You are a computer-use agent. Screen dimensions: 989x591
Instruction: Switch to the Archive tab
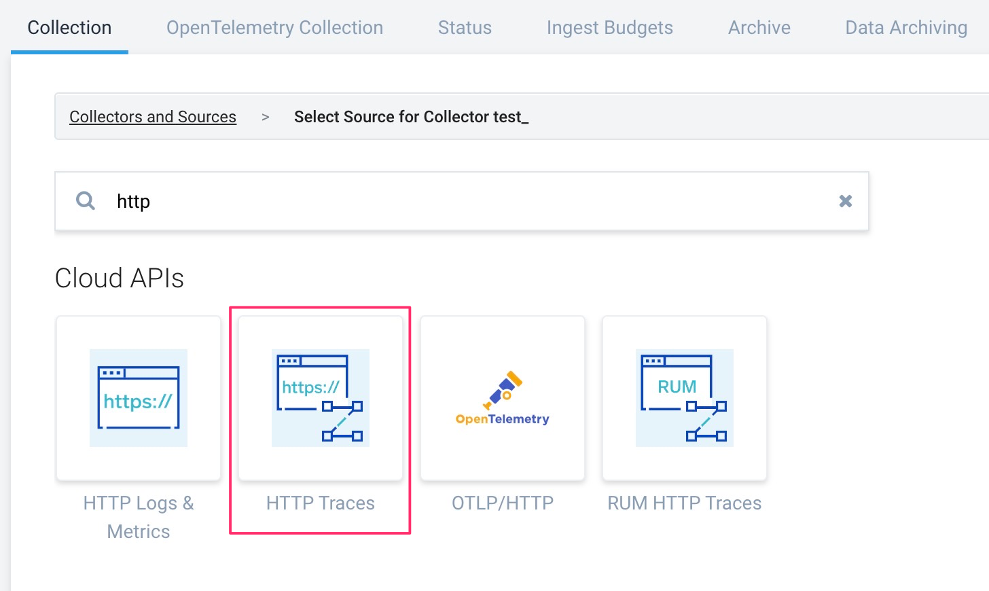(x=759, y=28)
